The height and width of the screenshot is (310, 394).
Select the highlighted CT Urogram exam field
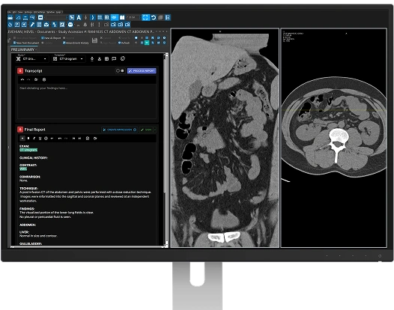coord(28,150)
